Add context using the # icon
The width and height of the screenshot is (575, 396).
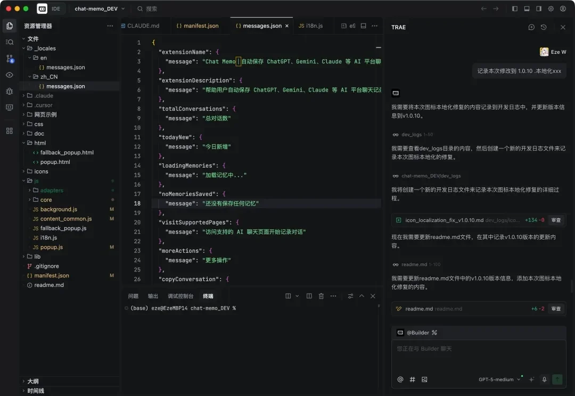(412, 379)
